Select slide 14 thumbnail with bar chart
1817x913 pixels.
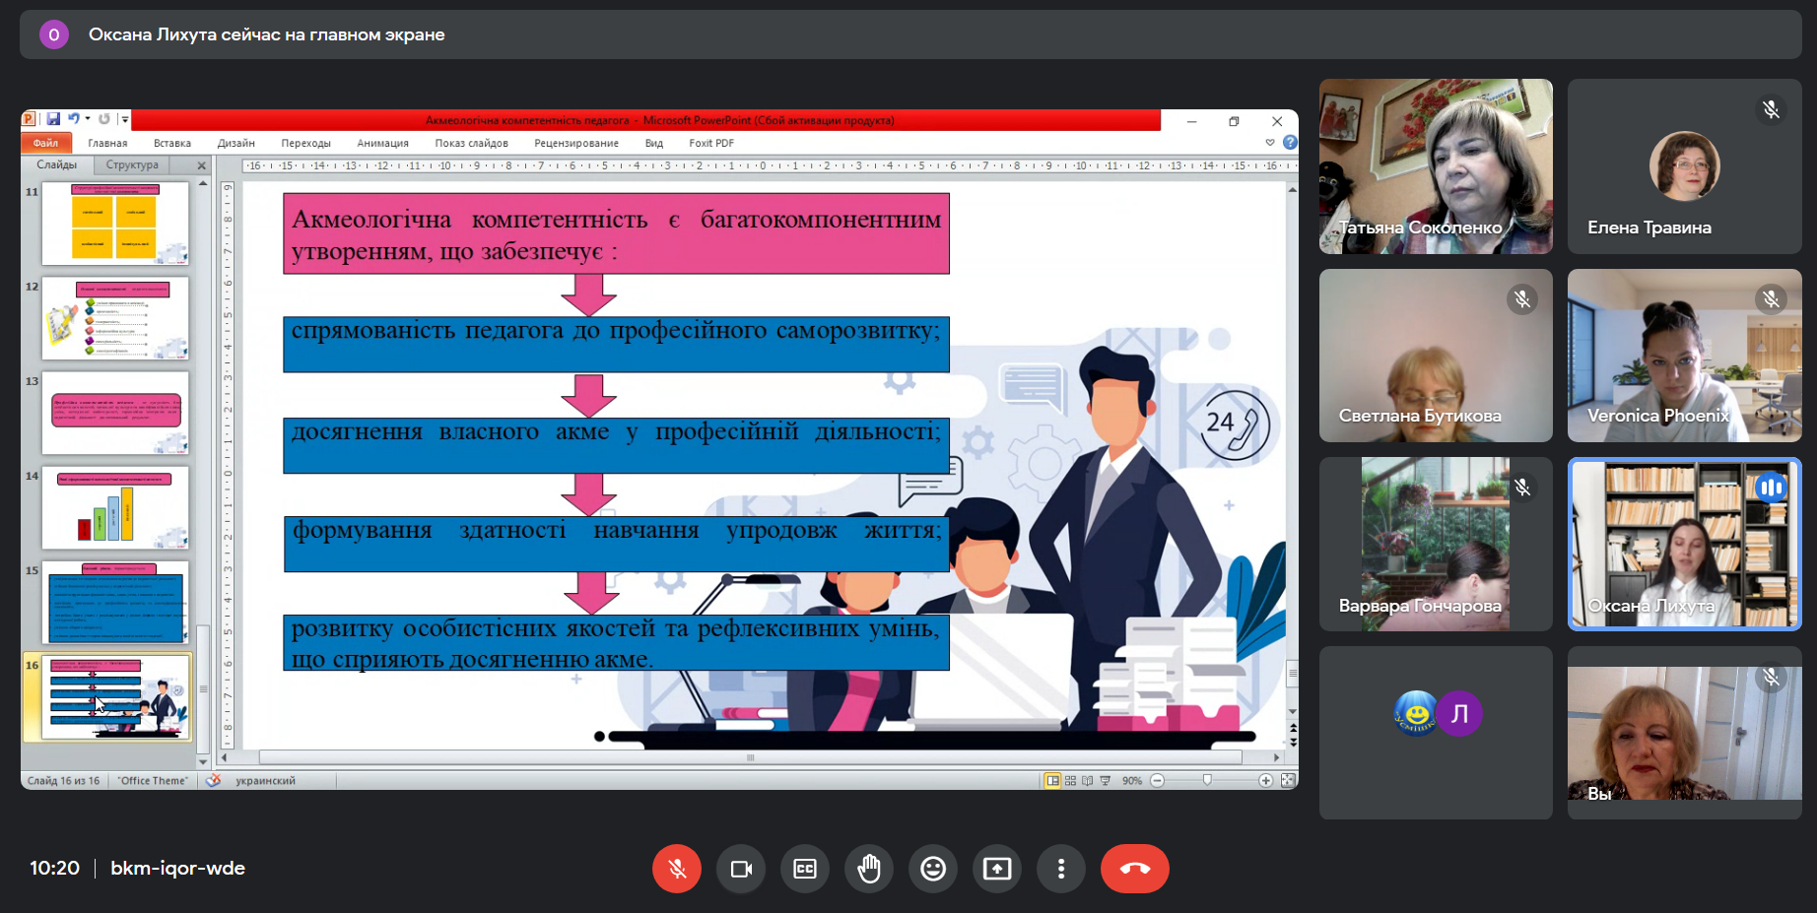click(115, 508)
